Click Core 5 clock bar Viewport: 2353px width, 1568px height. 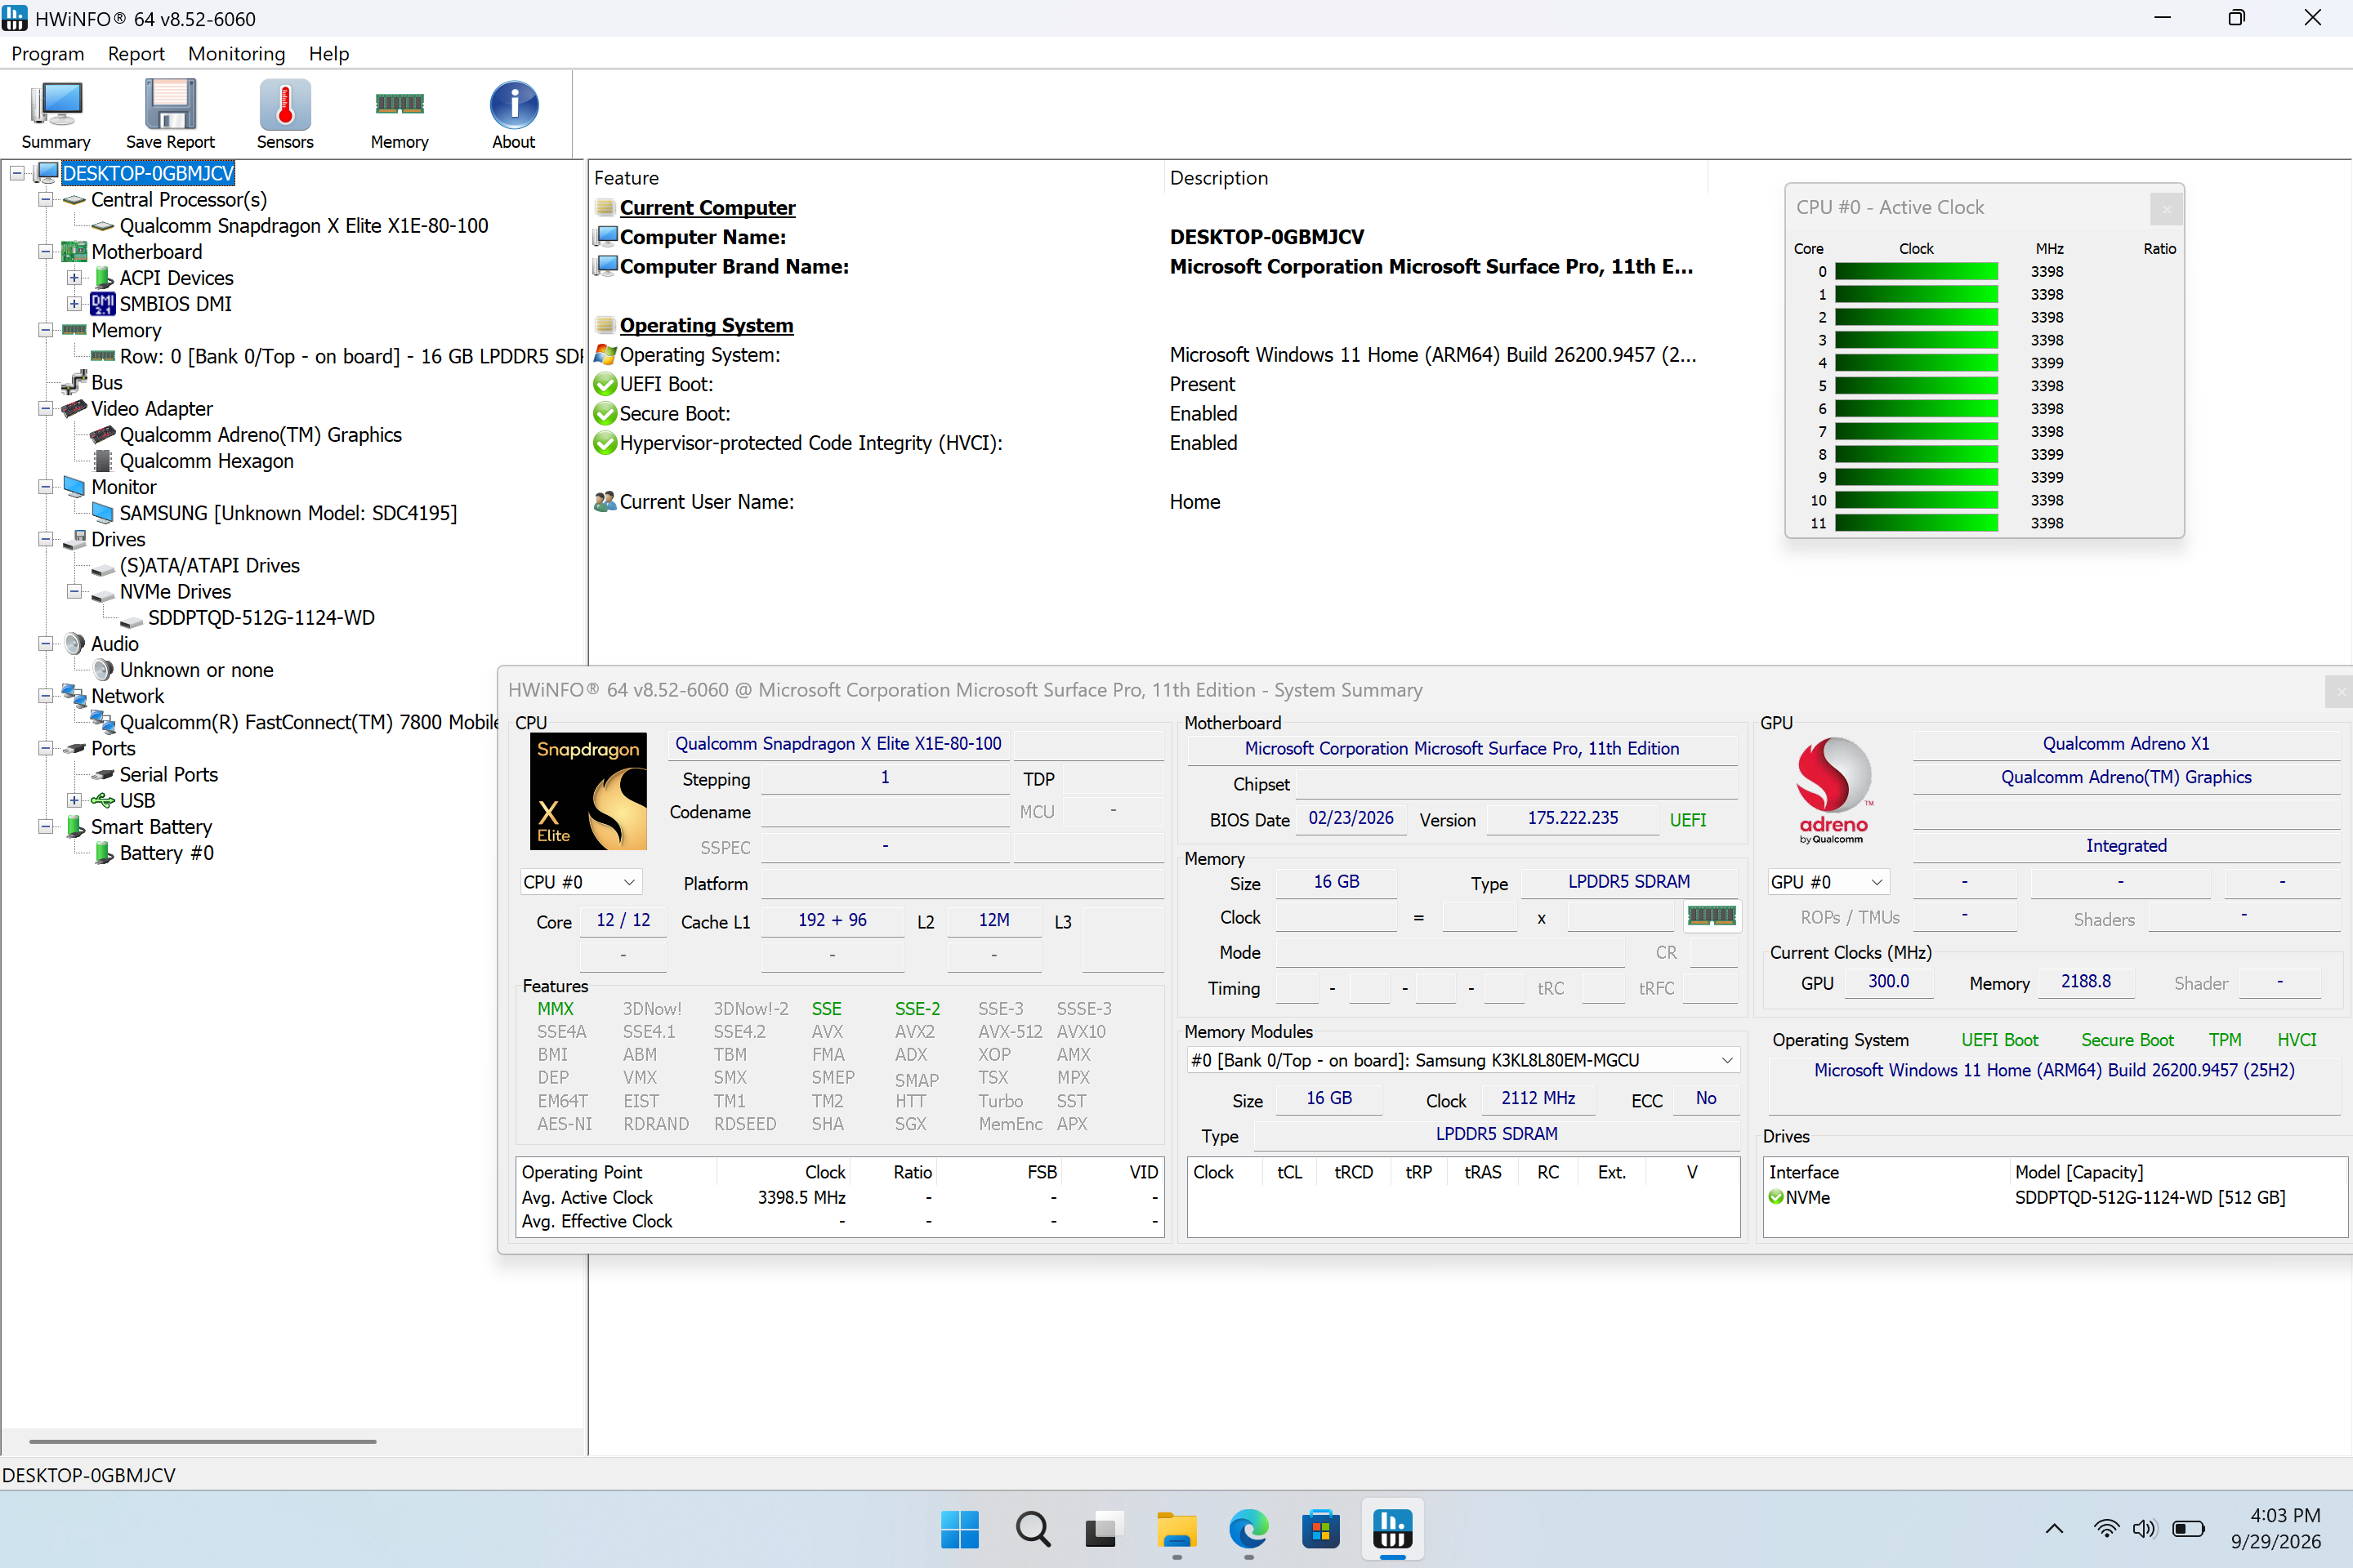click(x=1917, y=386)
